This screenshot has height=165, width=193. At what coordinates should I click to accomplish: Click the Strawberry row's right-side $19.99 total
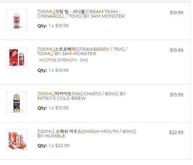pyautogui.click(x=176, y=50)
